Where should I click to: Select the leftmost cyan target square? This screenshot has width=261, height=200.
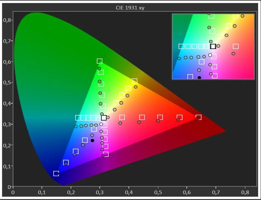[78, 118]
